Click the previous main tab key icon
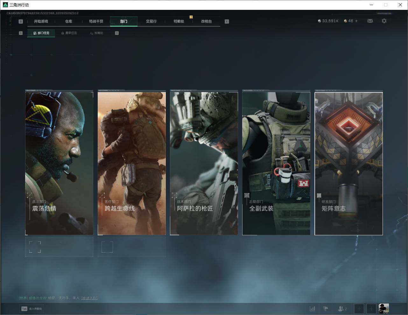The image size is (408, 315). pyautogui.click(x=21, y=22)
